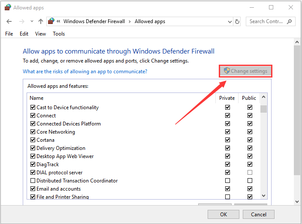Click the search magnifier icon
The height and width of the screenshot is (224, 302).
[x=289, y=21]
